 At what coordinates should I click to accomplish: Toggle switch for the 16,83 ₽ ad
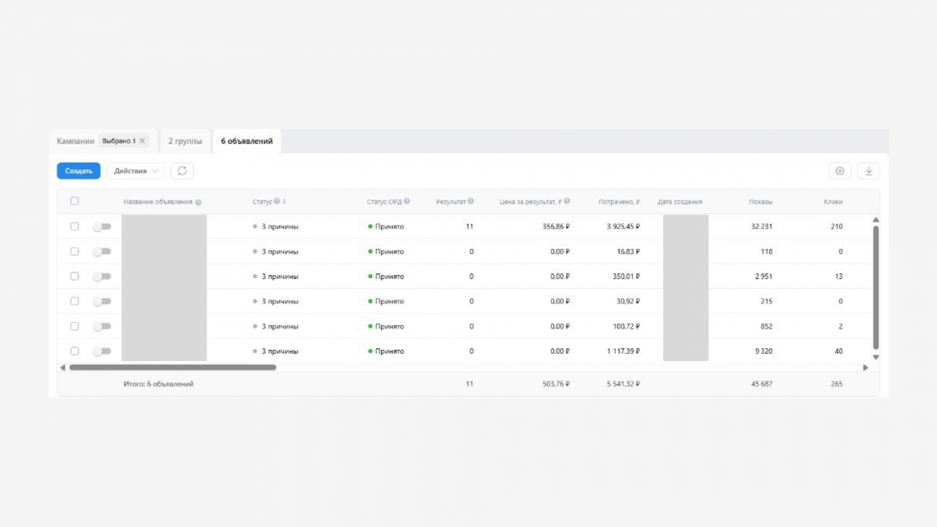tap(102, 251)
